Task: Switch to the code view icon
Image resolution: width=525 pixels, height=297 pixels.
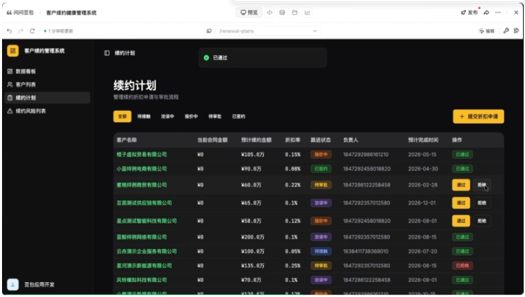Action: pyautogui.click(x=269, y=13)
